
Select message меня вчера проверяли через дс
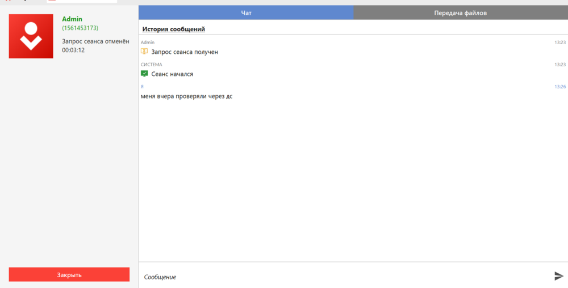(x=186, y=96)
